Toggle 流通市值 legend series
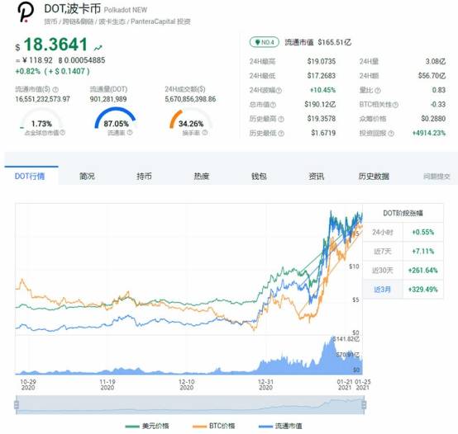Image resolution: width=458 pixels, height=434 pixels. tap(280, 426)
